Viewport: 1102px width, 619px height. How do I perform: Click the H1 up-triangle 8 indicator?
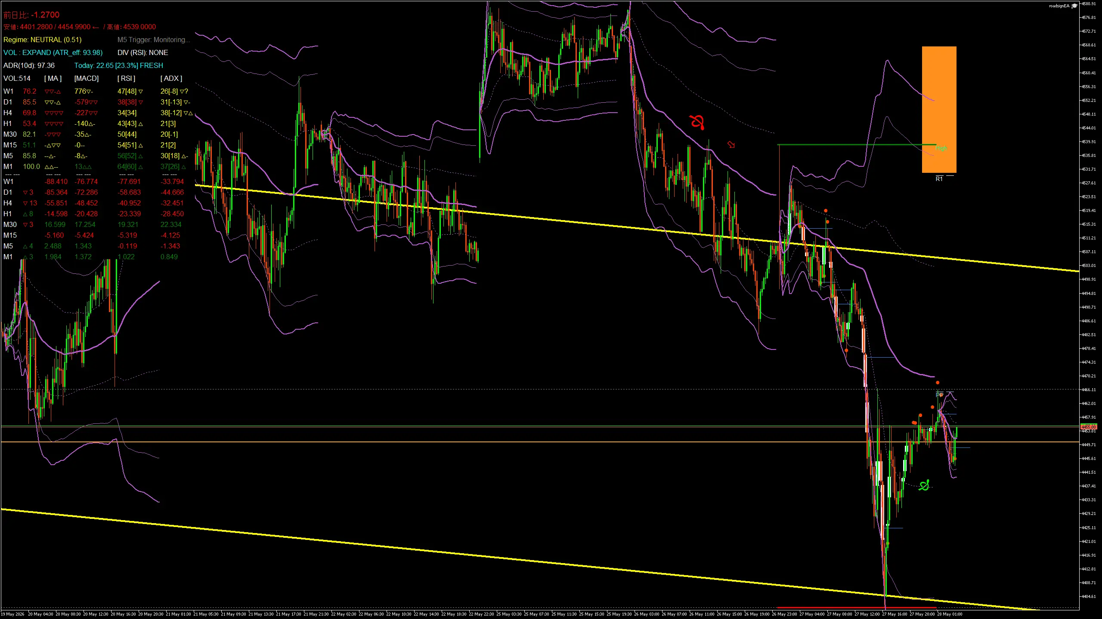[x=28, y=214]
